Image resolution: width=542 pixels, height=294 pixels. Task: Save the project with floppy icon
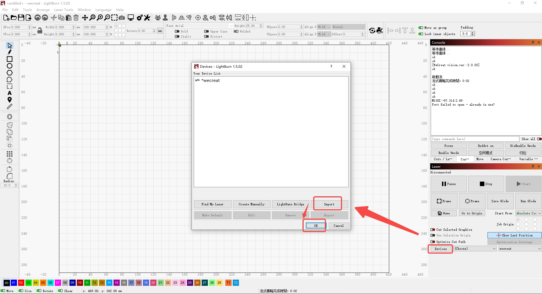[x=21, y=18]
